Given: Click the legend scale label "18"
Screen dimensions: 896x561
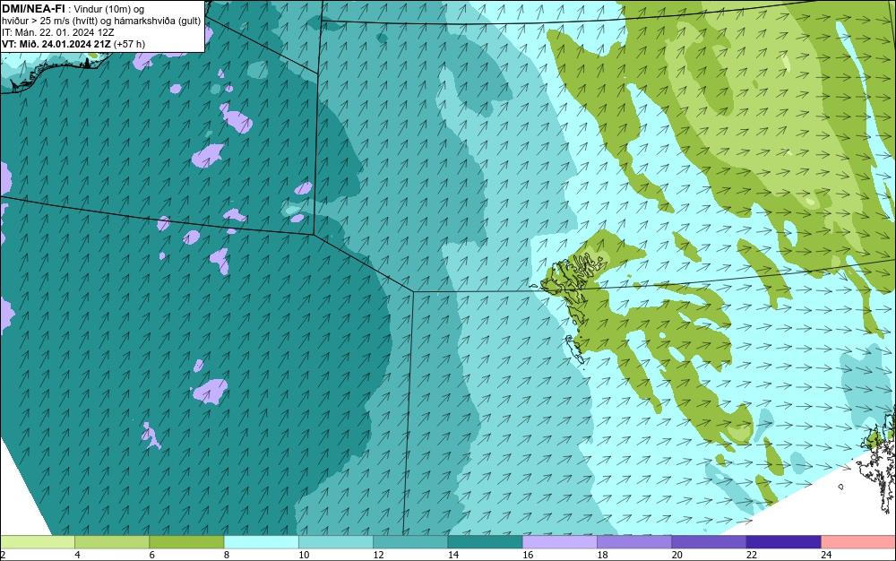Looking at the screenshot, I should point(602,555).
